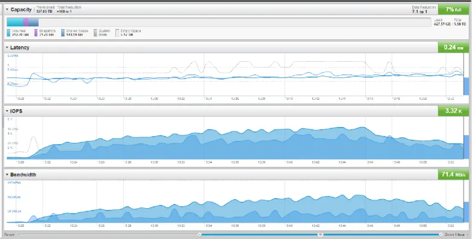Image resolution: width=472 pixels, height=239 pixels.
Task: Click the Capacity section title
Action: [x=21, y=10]
